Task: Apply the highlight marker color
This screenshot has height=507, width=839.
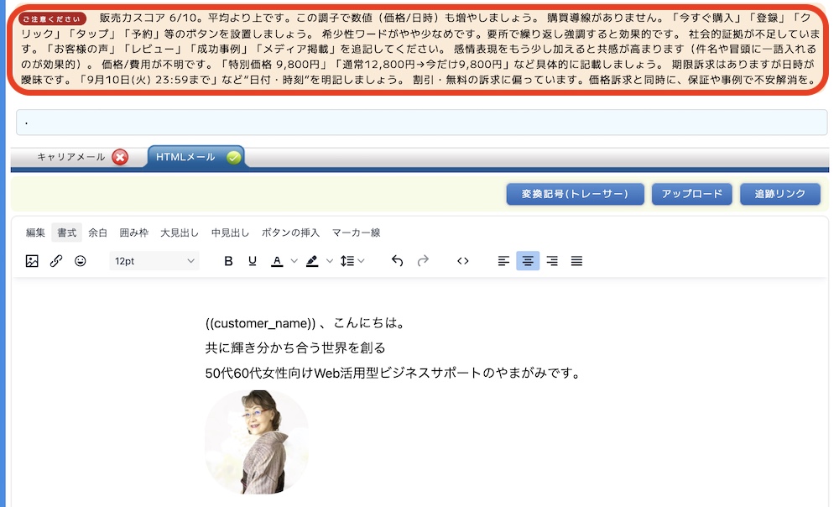Action: coord(312,261)
